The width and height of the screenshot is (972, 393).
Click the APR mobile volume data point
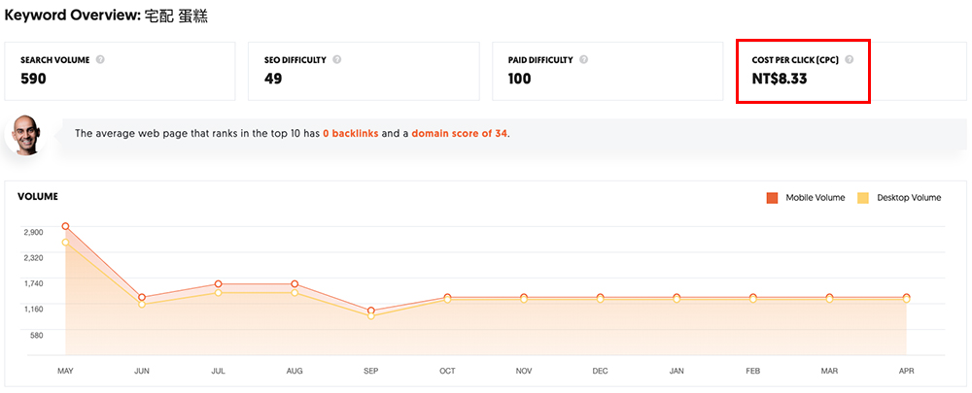pos(906,297)
